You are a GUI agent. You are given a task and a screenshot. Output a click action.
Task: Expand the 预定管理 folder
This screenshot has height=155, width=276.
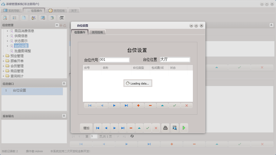pos(3,56)
